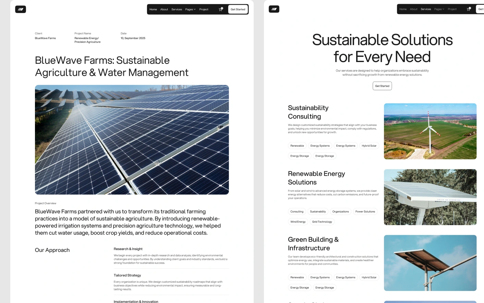Select Services in the right navbar
The image size is (484, 303).
coord(426,9)
